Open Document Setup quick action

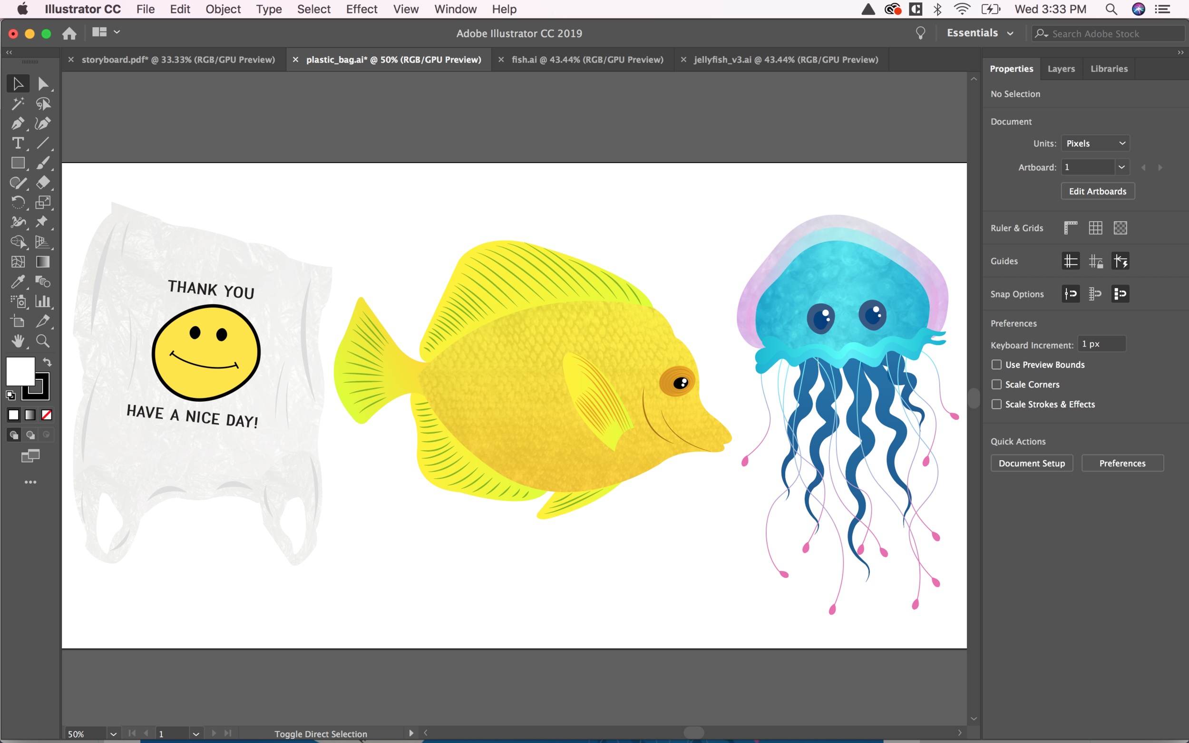tap(1031, 463)
